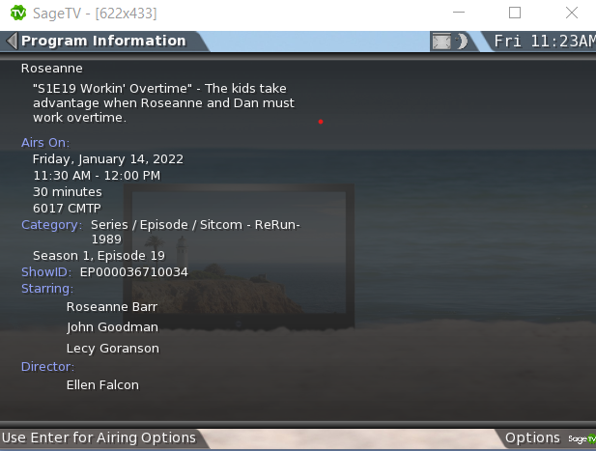Select the time 11:30 AM - 12:00 PM

coord(97,176)
